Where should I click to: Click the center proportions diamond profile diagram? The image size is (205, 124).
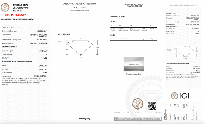[x=80, y=47]
